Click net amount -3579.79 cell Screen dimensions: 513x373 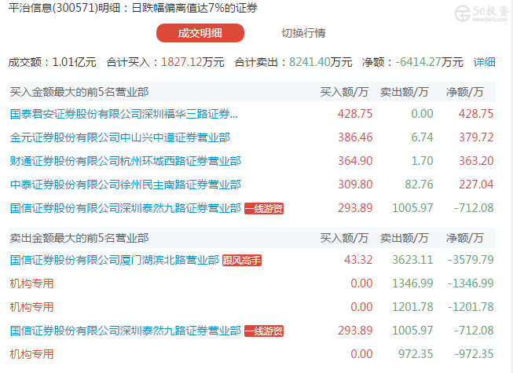471,260
